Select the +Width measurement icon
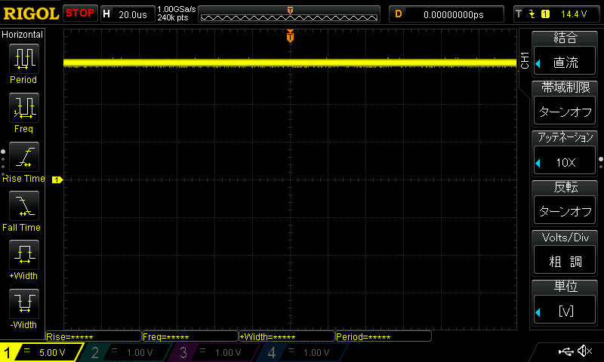The height and width of the screenshot is (362, 604). click(24, 254)
